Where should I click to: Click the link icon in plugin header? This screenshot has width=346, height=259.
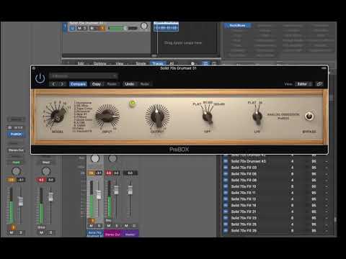[x=319, y=84]
